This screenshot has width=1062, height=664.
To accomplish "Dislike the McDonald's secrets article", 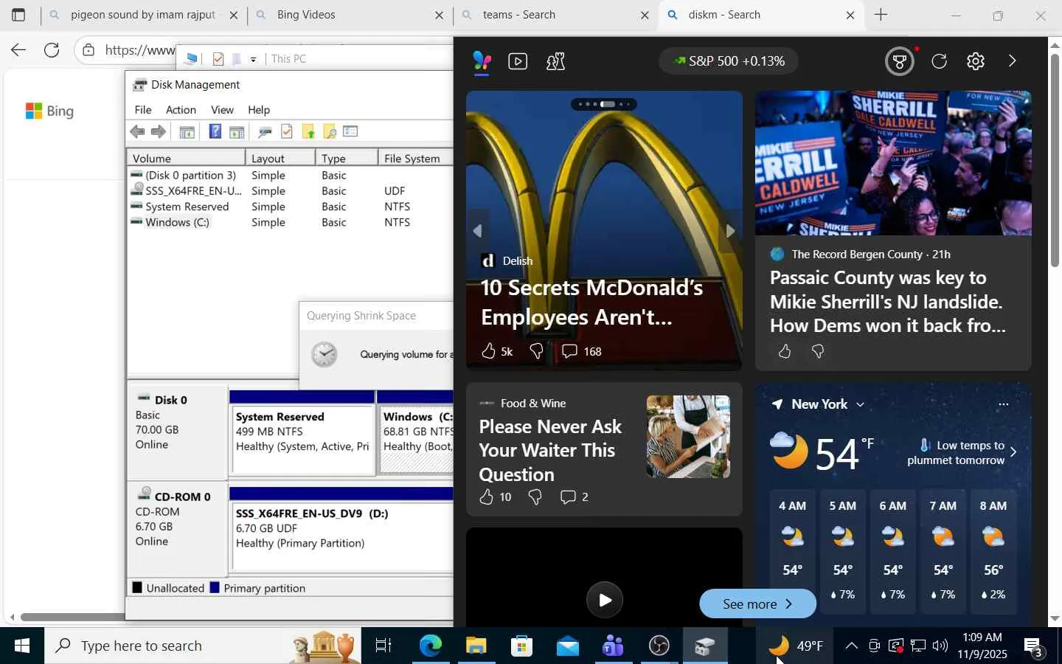I will click(x=536, y=351).
